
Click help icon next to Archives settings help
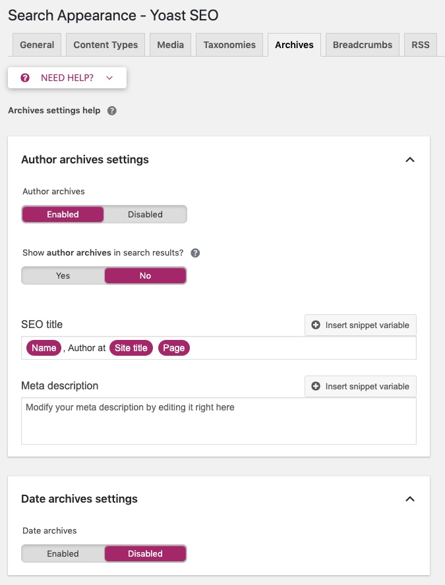point(112,111)
